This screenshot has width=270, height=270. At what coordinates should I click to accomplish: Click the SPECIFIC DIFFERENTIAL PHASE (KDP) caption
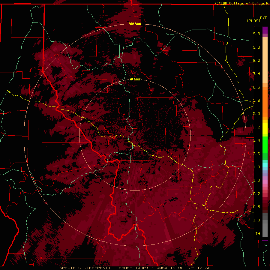coord(104,268)
